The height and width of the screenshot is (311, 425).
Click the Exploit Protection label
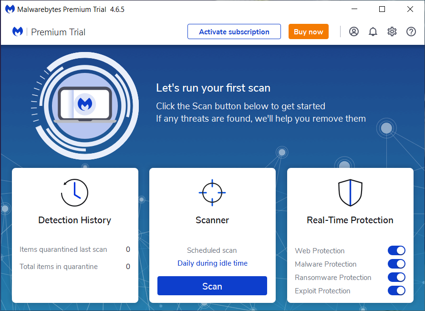pos(322,290)
